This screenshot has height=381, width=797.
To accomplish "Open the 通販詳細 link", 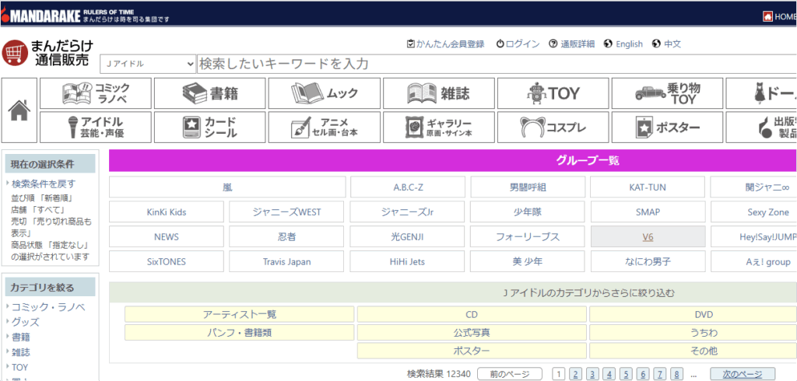I will coord(578,44).
